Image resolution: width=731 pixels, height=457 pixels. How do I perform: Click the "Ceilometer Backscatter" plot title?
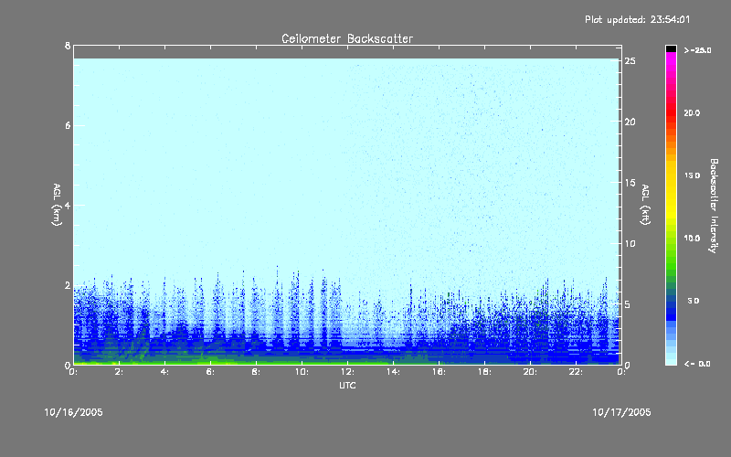[x=347, y=38]
